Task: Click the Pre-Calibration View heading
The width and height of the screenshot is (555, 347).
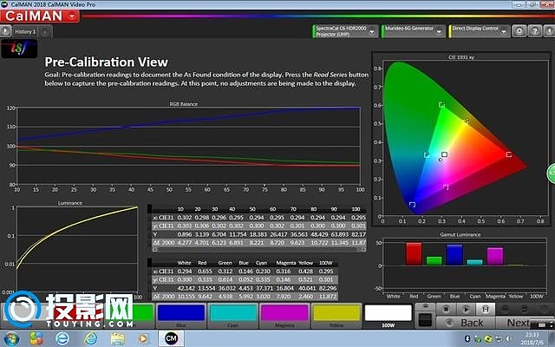Action: click(x=106, y=62)
